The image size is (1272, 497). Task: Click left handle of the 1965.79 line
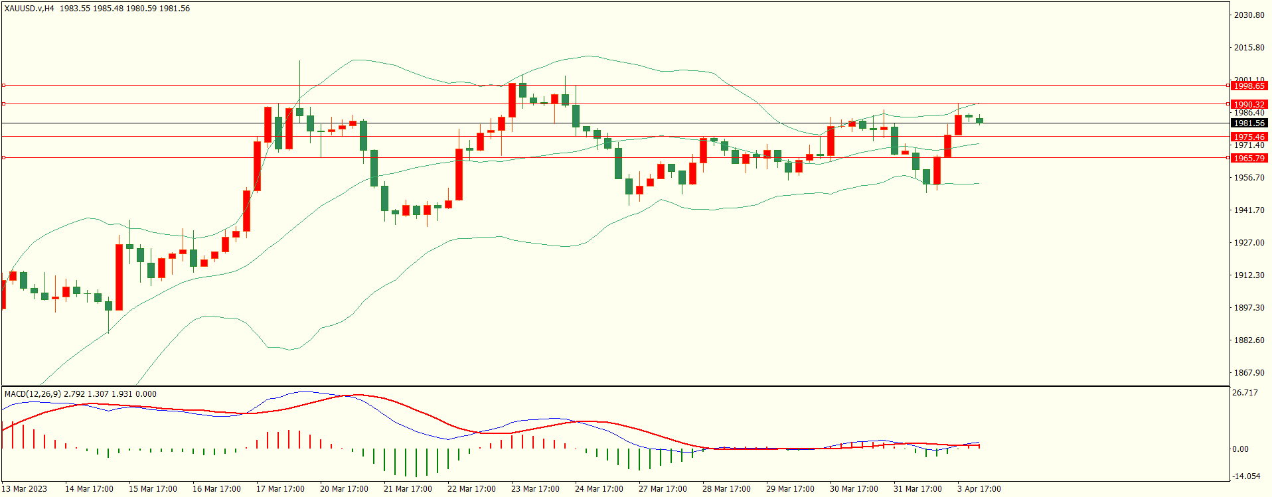(3, 157)
